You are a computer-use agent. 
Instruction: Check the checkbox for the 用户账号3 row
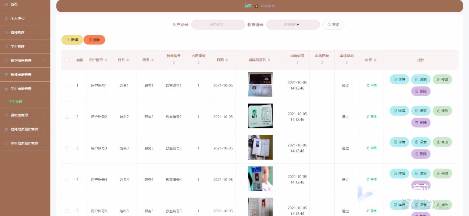pos(67,148)
